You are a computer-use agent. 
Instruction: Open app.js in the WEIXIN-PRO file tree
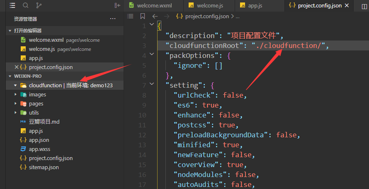coord(65,131)
